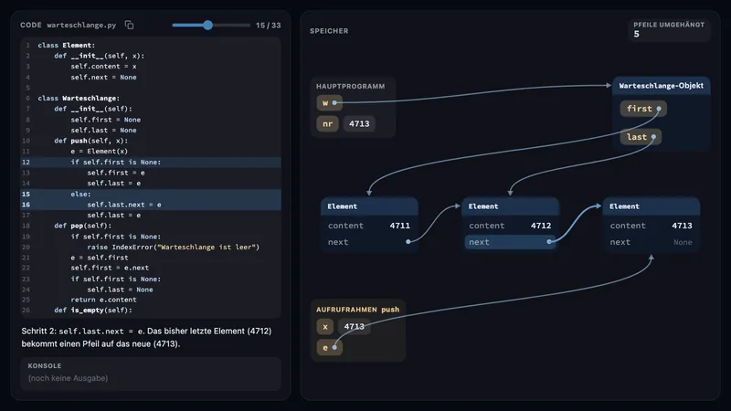
Task: Click line 26 def is_empty(self):
Action: (x=151, y=311)
